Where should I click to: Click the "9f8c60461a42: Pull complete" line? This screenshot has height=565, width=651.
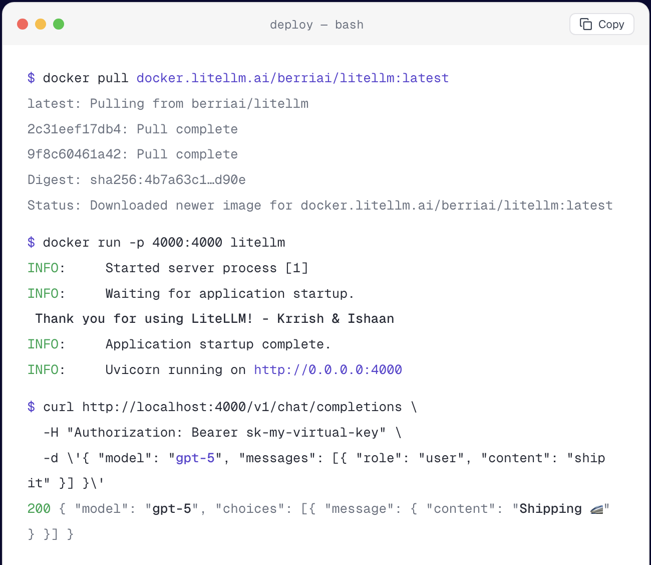[133, 154]
